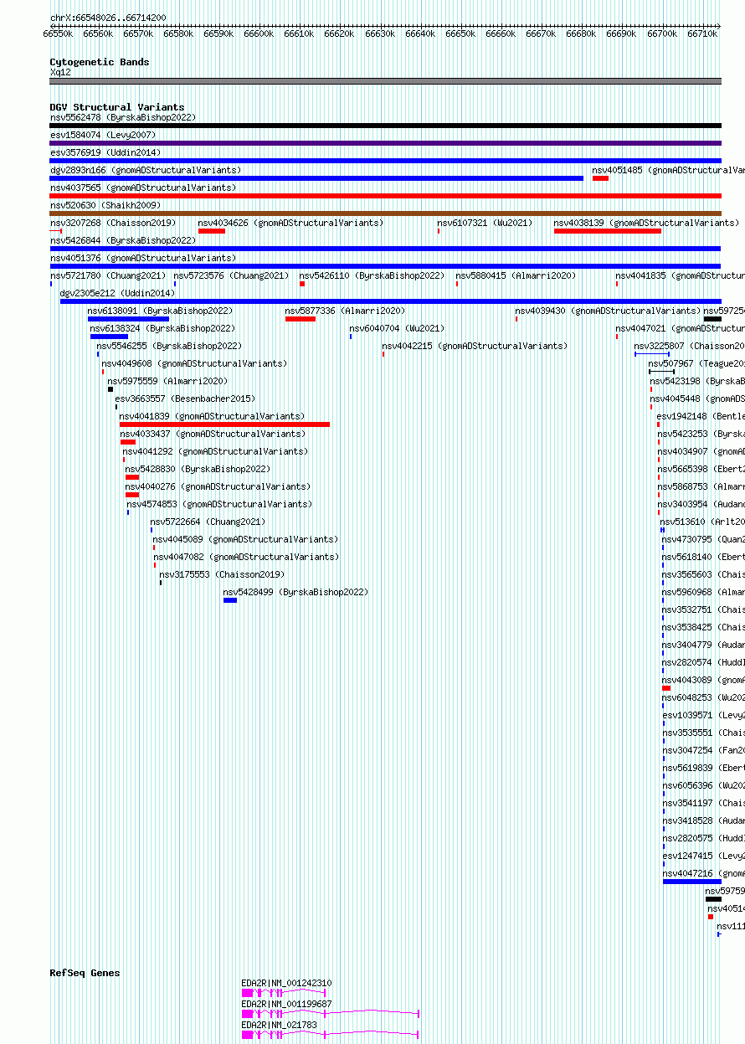Click the nsv4047216 variant label
The width and height of the screenshot is (745, 1044).
[703, 873]
